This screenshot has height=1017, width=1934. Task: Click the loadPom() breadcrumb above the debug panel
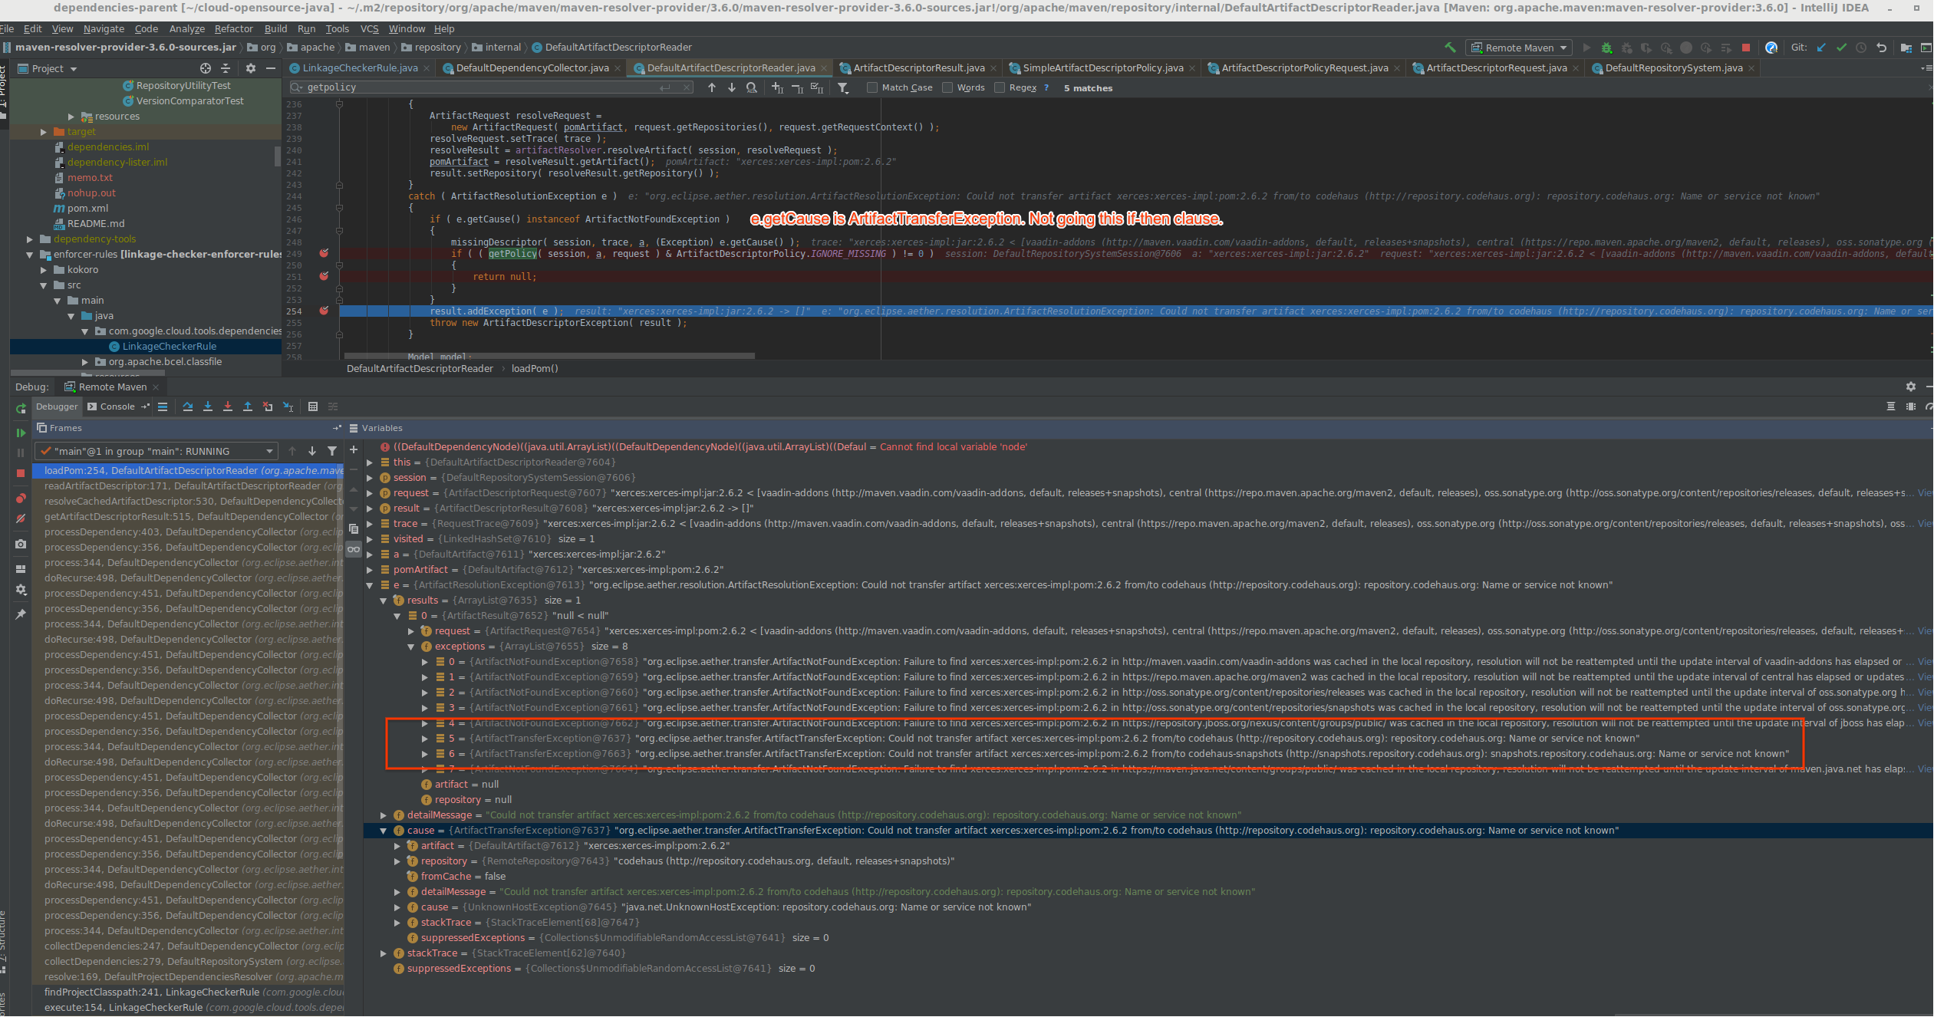(x=535, y=368)
